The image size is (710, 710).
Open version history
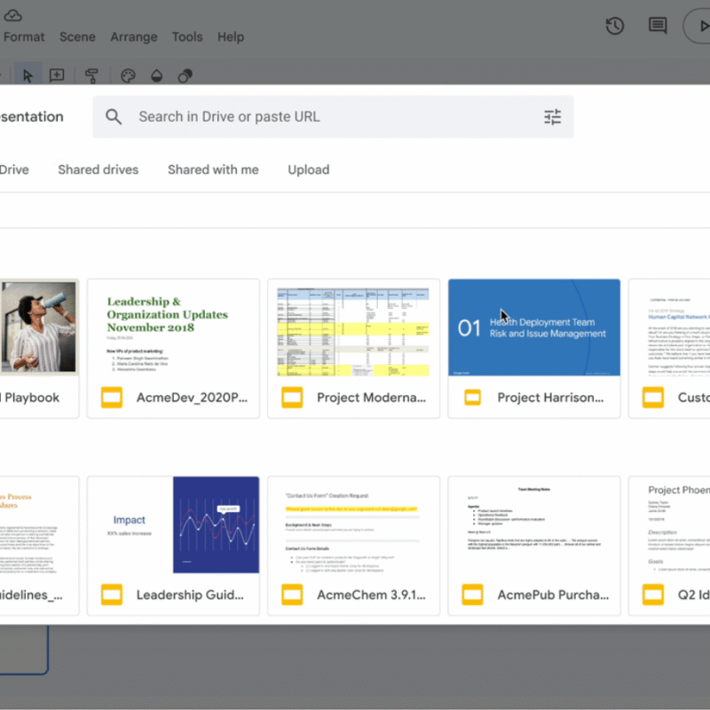tap(614, 26)
